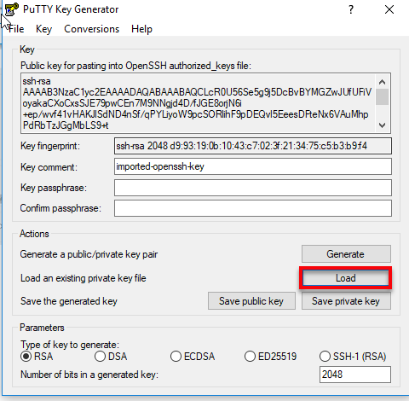Click Save public key
Image resolution: width=409 pixels, height=401 pixels.
click(251, 301)
